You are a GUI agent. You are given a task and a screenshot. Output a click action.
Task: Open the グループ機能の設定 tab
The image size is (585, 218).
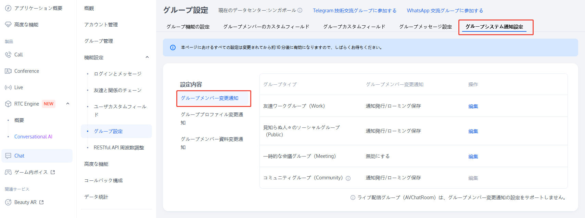(188, 27)
